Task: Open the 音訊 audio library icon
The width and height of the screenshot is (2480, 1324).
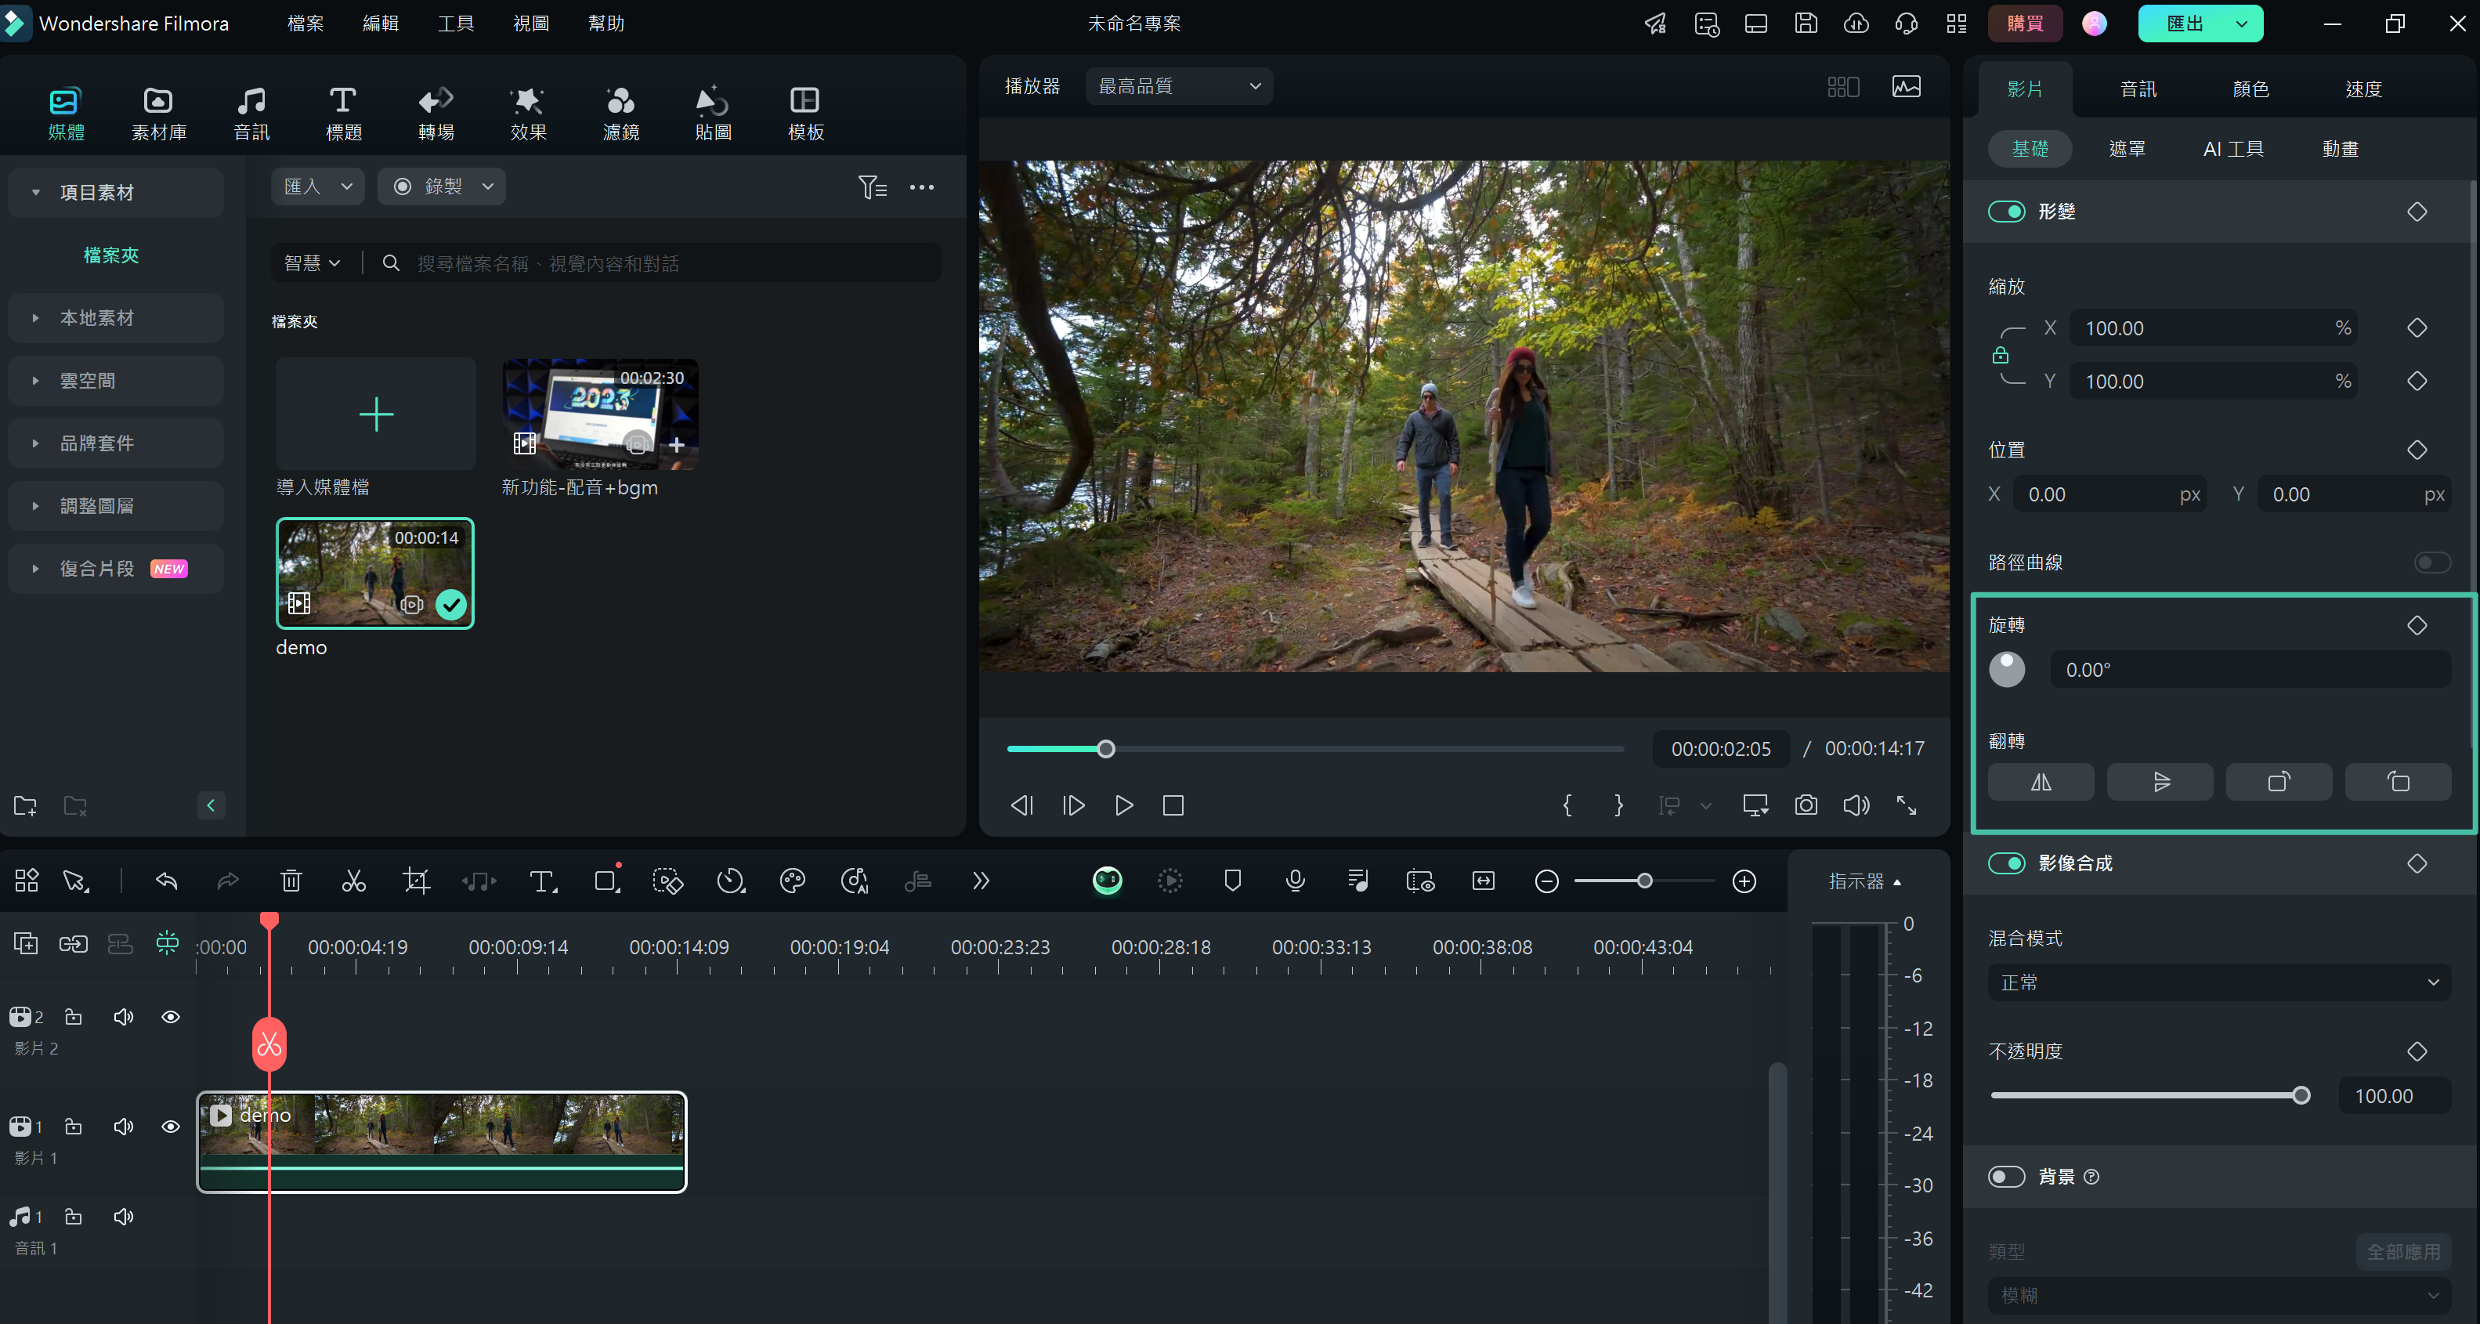Action: point(251,114)
